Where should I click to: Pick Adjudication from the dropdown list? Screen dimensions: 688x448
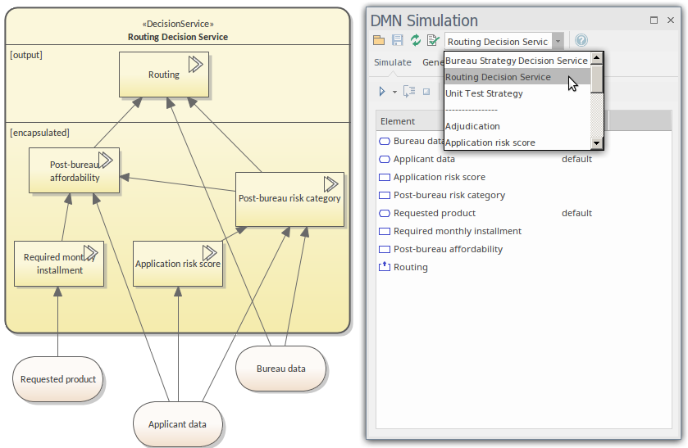pyautogui.click(x=472, y=126)
